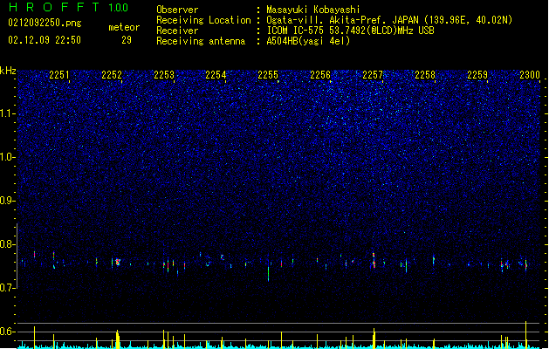Click the 'meteor' label
This screenshot has width=549, height=349.
pos(124,27)
